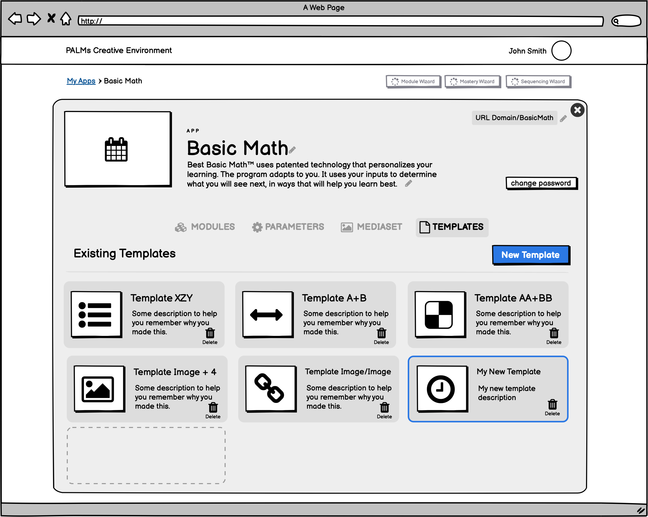648x517 pixels.
Task: Launch the Mastery Wizard
Action: click(472, 81)
